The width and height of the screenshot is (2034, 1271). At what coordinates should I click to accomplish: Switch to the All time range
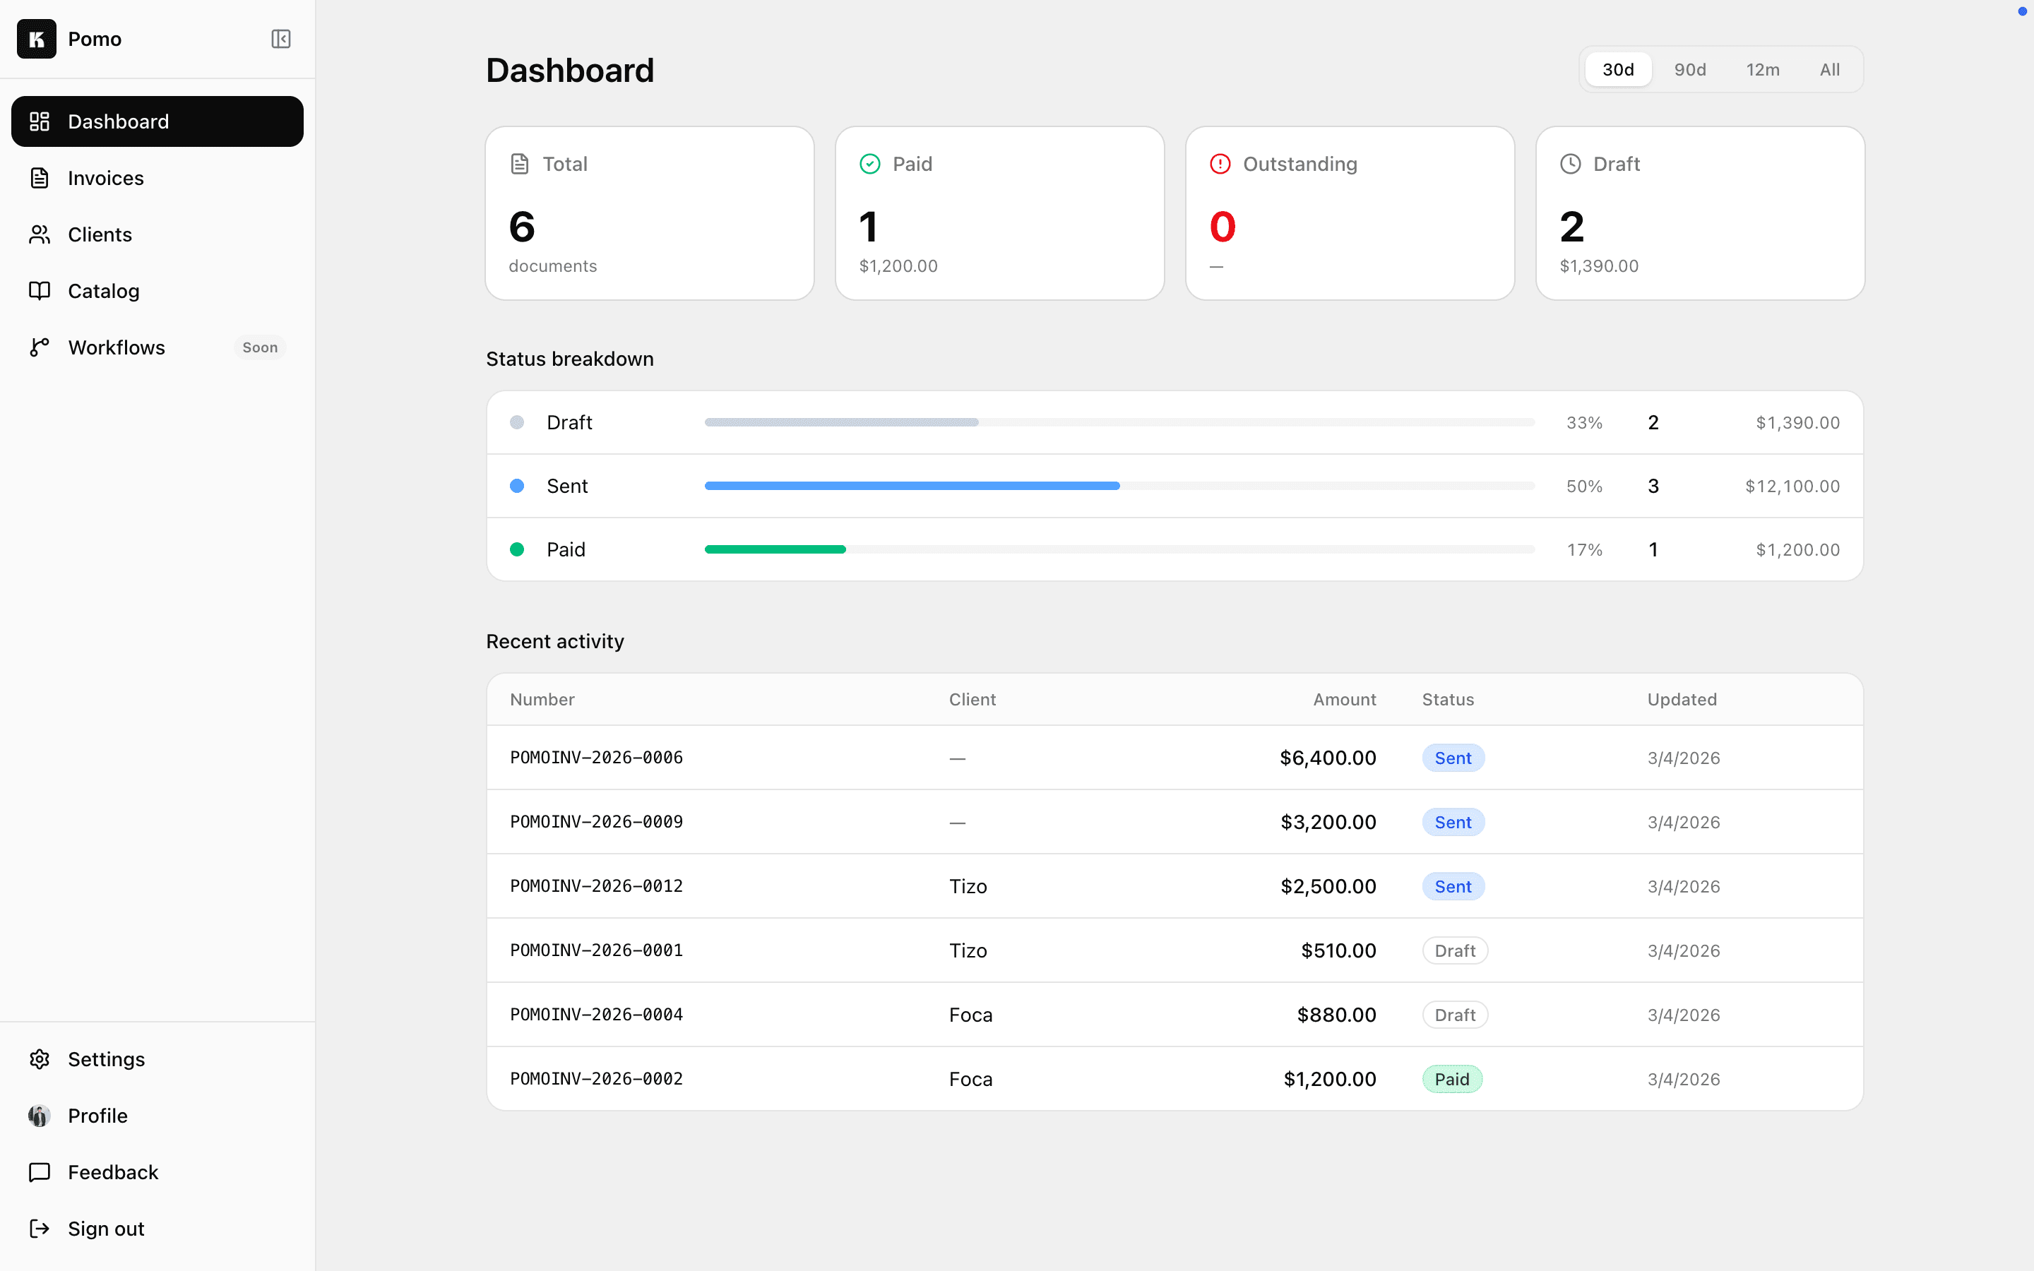1830,69
